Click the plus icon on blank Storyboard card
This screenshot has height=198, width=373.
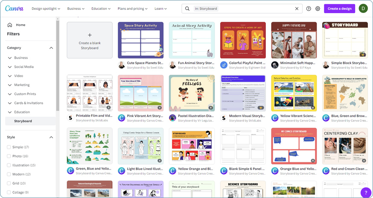coord(90,35)
